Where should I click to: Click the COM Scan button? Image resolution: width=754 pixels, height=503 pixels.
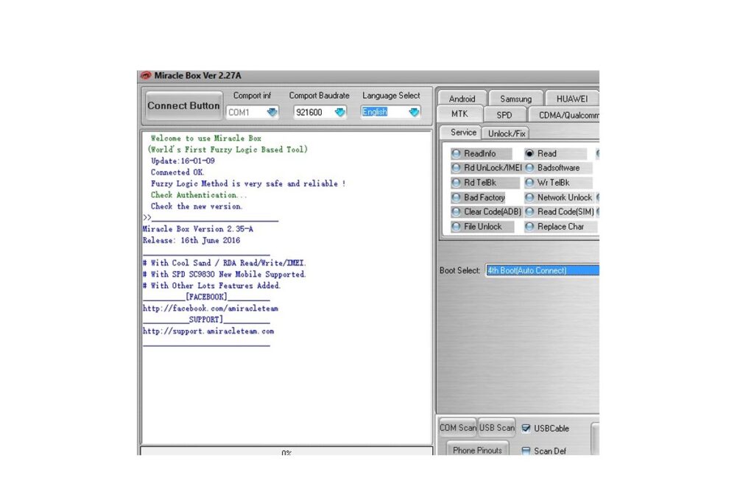click(457, 427)
